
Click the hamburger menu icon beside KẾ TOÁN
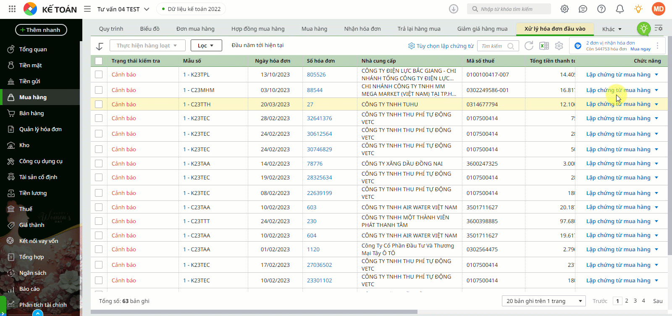click(x=87, y=9)
